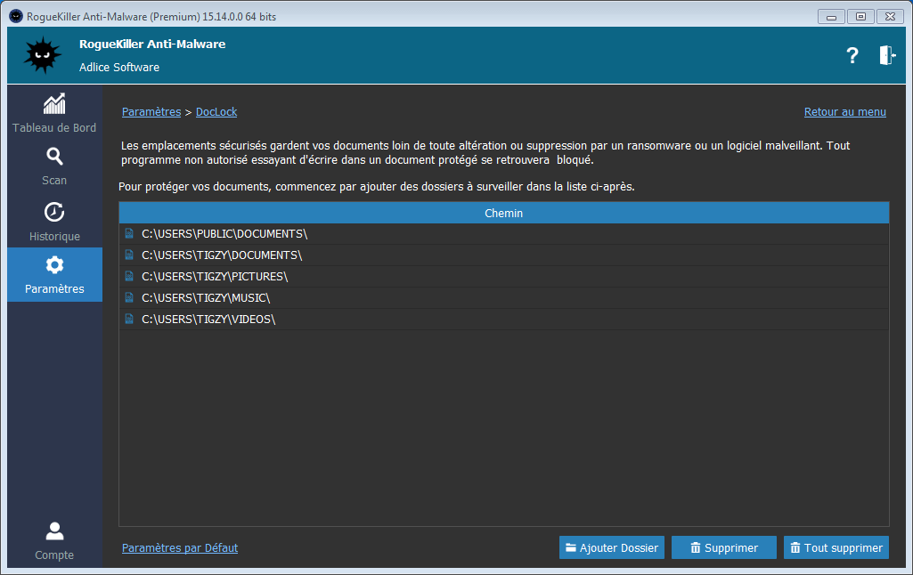The width and height of the screenshot is (913, 575).
Task: Open Tableau de Bord dashboard
Action: 54,112
